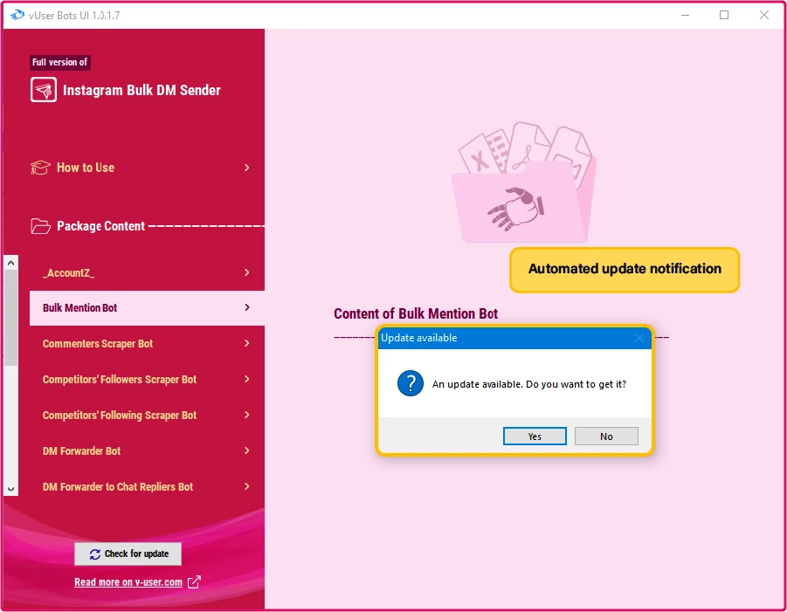
Task: Click the Package Content heading
Action: (x=100, y=226)
